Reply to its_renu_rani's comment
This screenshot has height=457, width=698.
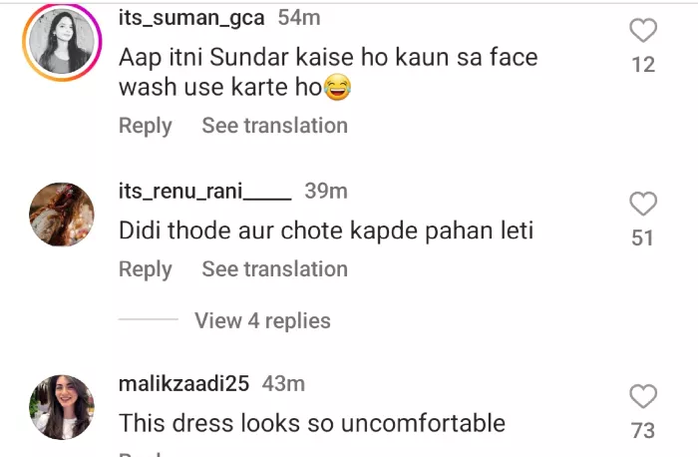pyautogui.click(x=146, y=269)
